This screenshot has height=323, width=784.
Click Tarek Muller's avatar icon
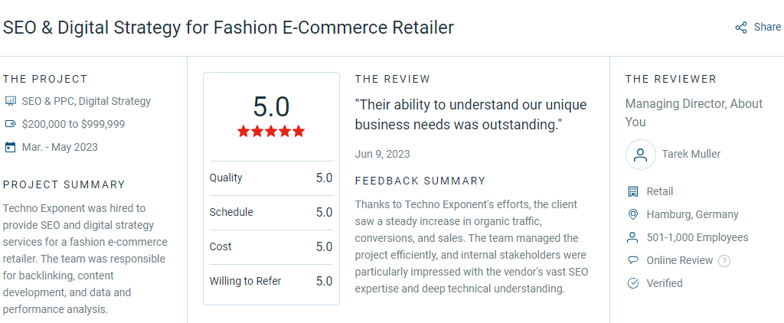[640, 155]
